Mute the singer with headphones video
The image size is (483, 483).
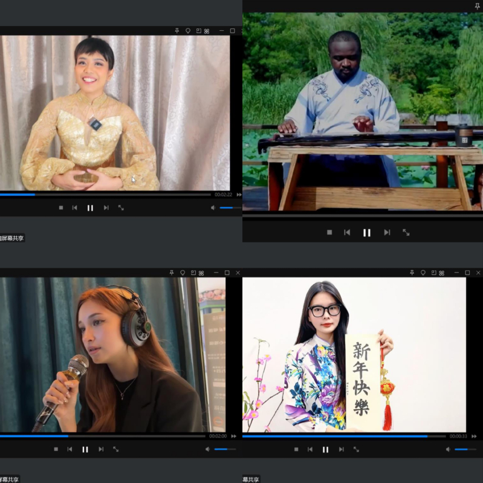(207, 449)
